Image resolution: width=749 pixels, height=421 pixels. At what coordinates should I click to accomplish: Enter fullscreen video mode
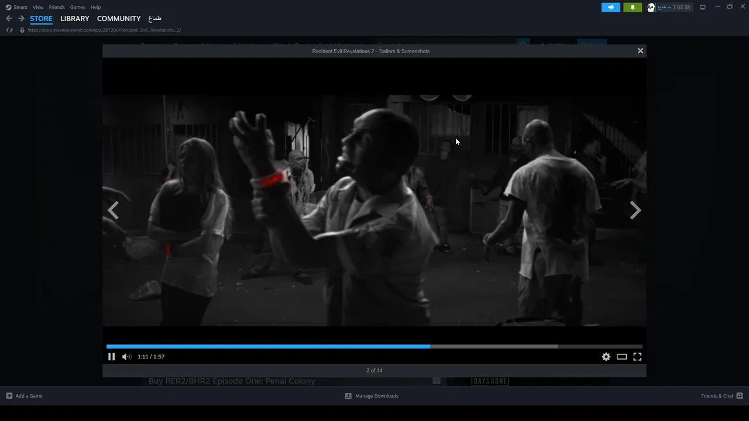(637, 357)
